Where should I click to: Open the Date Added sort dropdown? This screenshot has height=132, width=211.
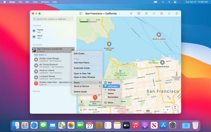40,55
